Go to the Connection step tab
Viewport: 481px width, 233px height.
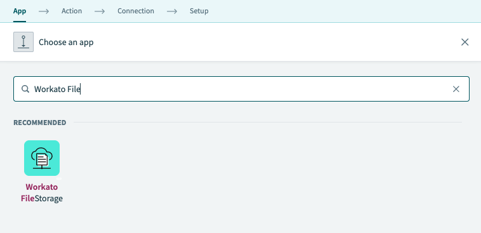pos(136,11)
